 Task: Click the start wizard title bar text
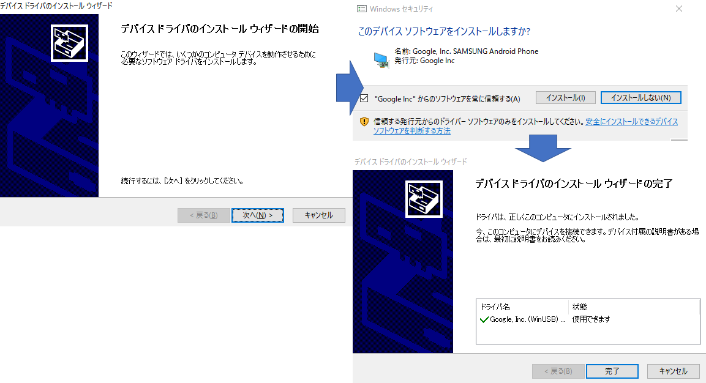click(56, 6)
